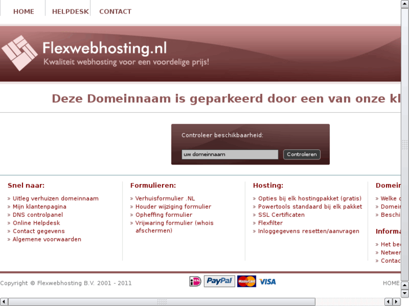The image size is (409, 306).
Task: Click the VISA payment logo
Action: click(x=267, y=281)
